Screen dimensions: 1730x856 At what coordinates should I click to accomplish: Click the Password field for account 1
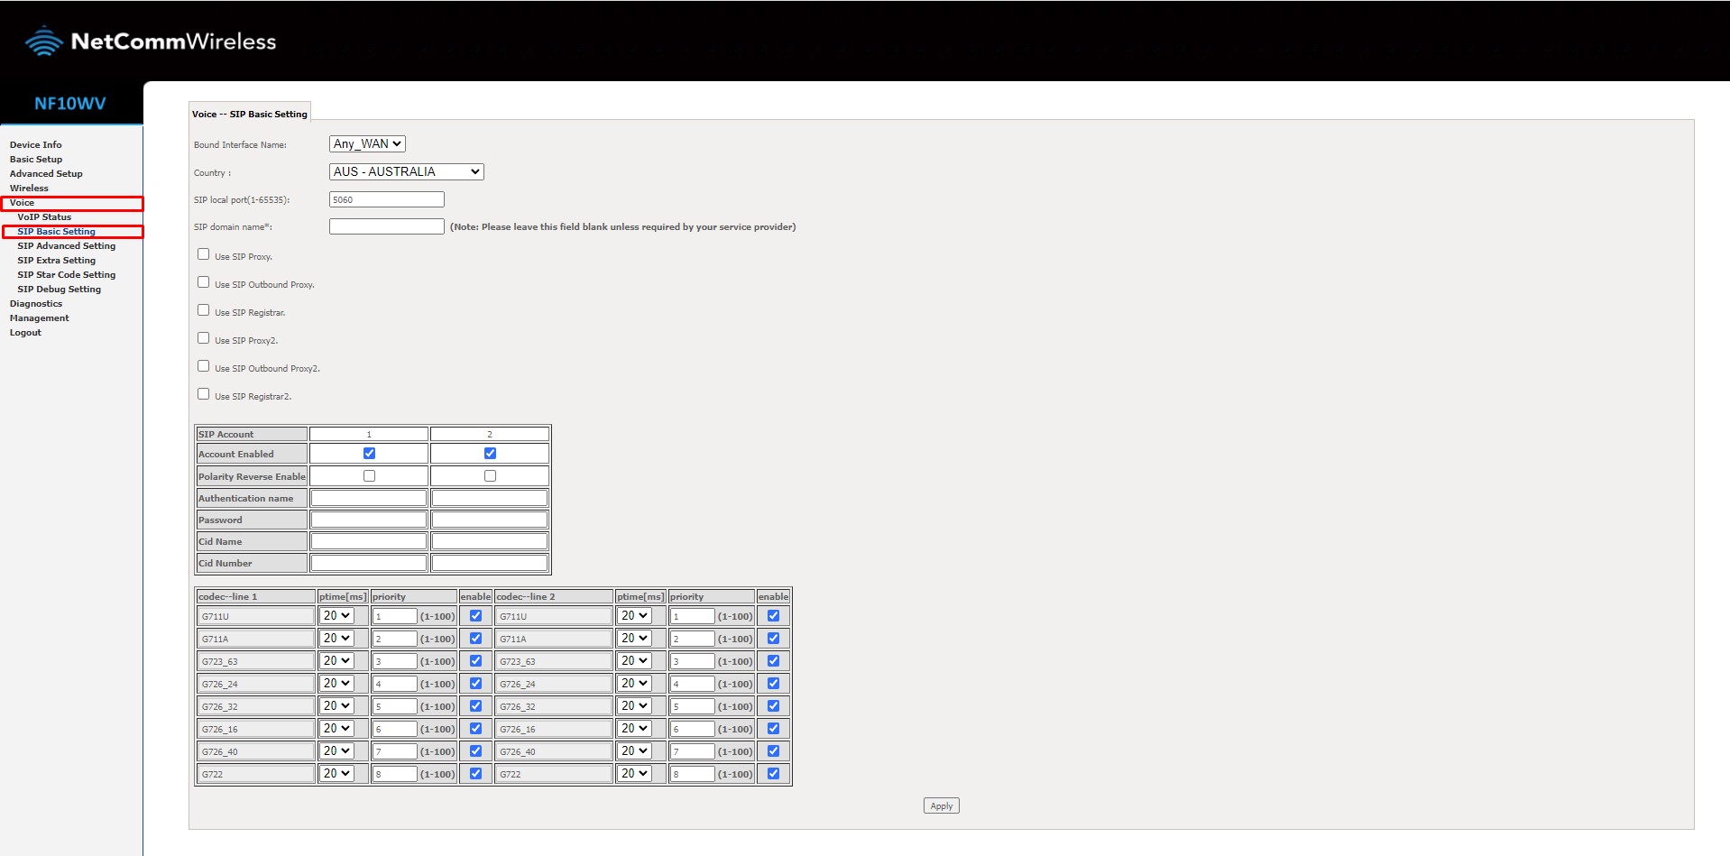pos(368,520)
